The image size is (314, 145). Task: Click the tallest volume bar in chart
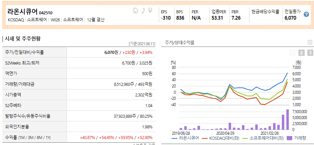tap(288, 120)
